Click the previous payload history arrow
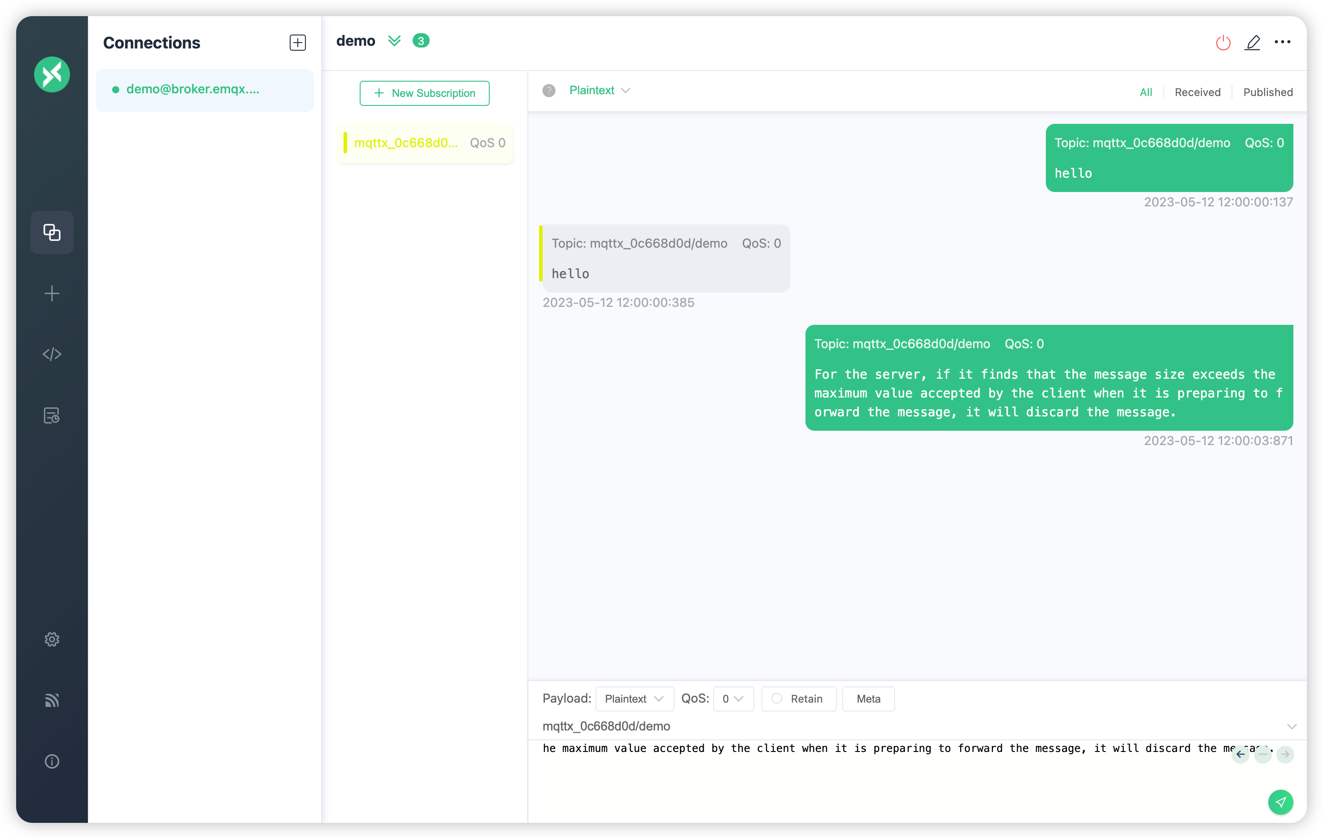The width and height of the screenshot is (1323, 839). [1240, 754]
